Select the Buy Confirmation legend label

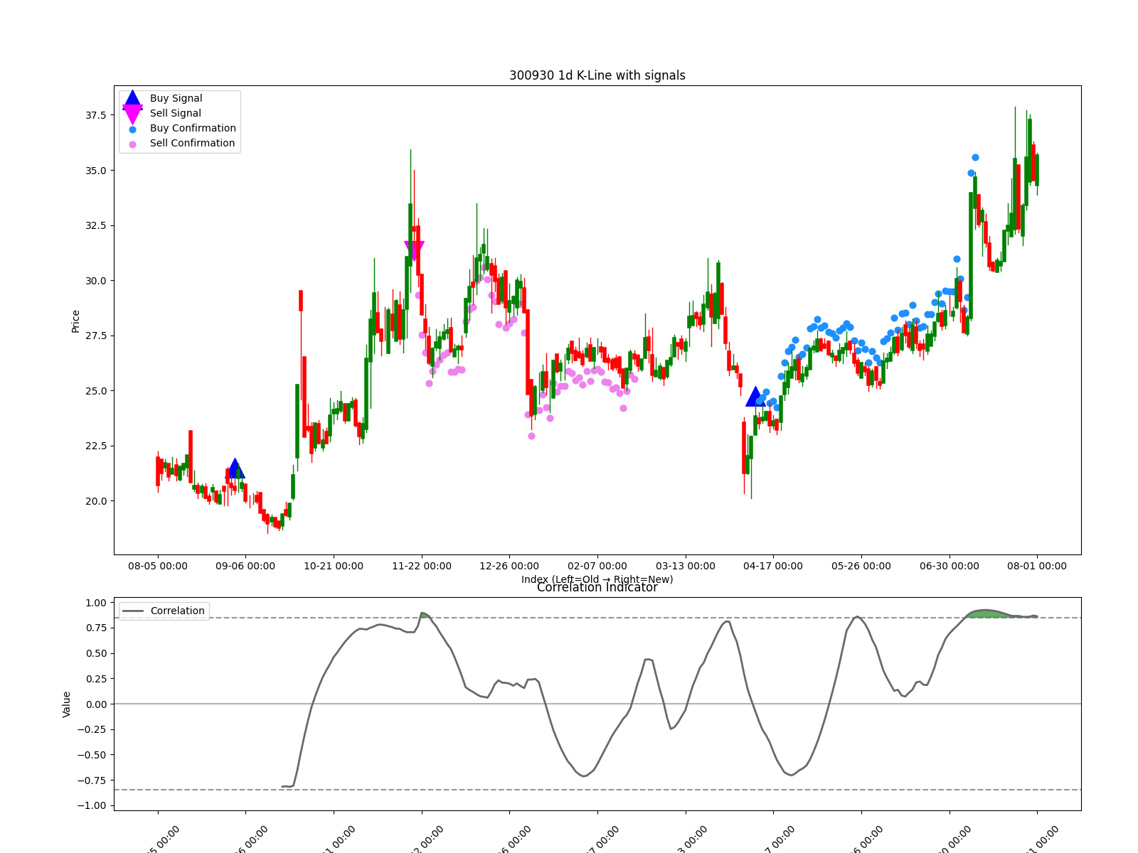pyautogui.click(x=193, y=129)
